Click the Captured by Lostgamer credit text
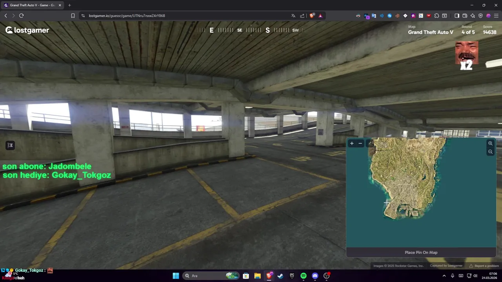502x282 pixels. coord(446,266)
